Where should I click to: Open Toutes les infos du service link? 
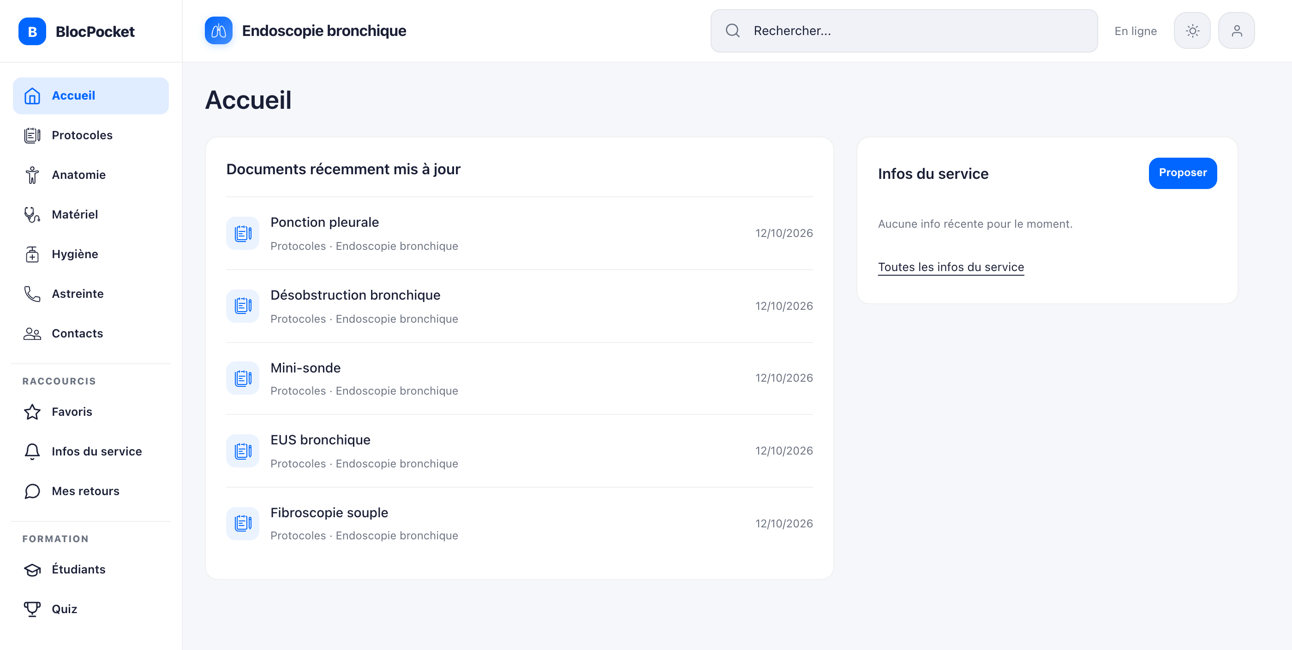click(951, 267)
